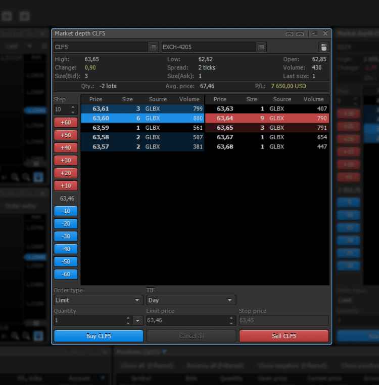
Task: Increase the Limit price with up stepper
Action: [x=231, y=318]
